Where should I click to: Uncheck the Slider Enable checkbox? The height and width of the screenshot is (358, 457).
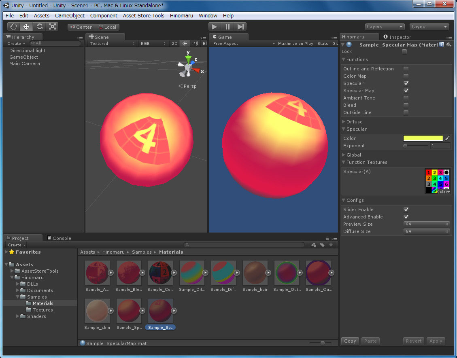(x=406, y=210)
